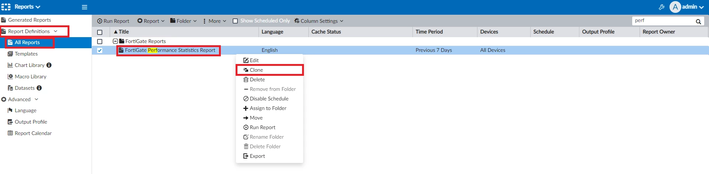Open the Folder toolbar dropdown
The image size is (709, 174).
tap(184, 21)
